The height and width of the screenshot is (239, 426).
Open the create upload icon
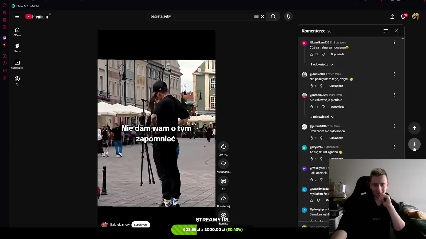tap(392, 16)
